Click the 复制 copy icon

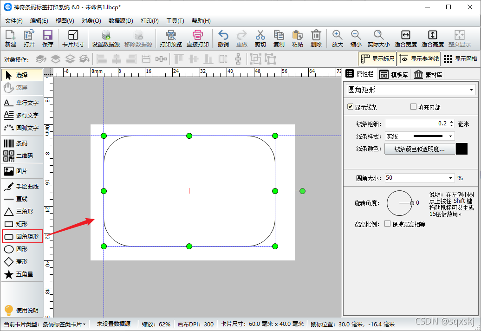[x=279, y=39]
